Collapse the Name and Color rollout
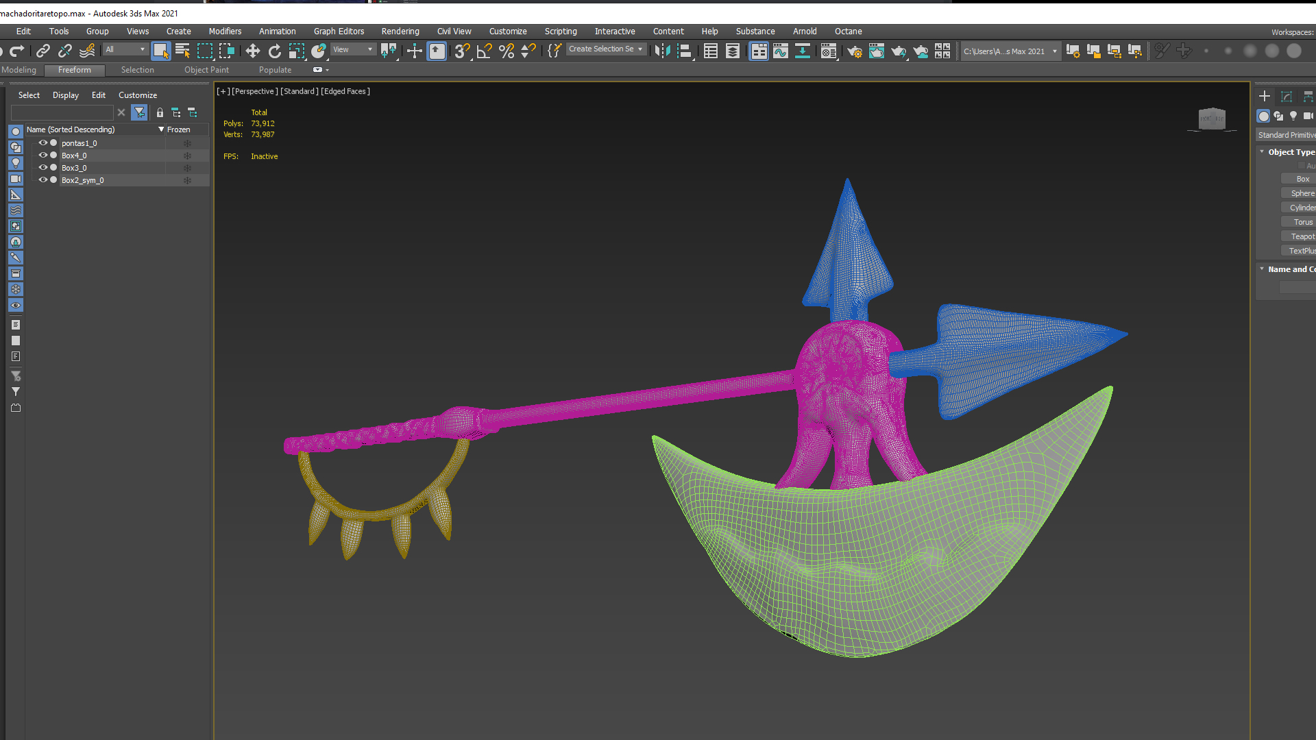Image resolution: width=1316 pixels, height=740 pixels. pyautogui.click(x=1262, y=269)
